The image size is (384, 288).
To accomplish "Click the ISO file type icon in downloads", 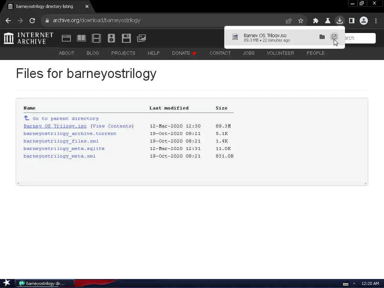I will pos(235,37).
